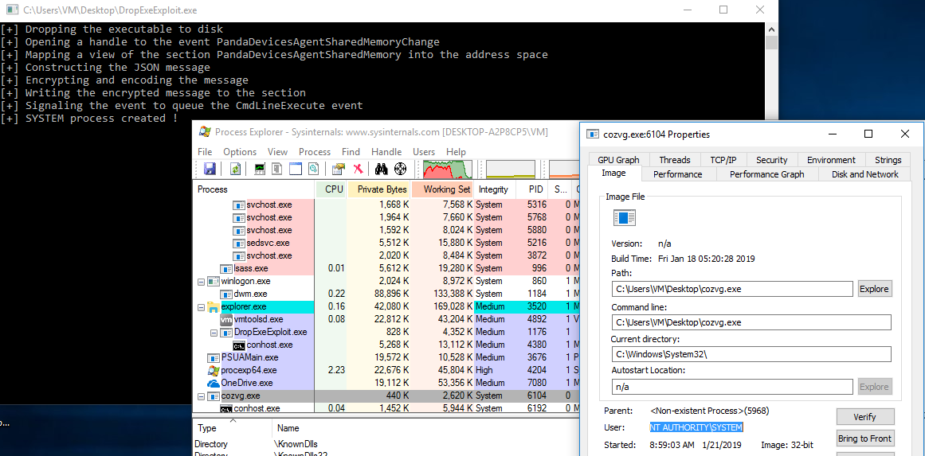Click the dwm.exe process icon
The height and width of the screenshot is (456, 925).
(226, 294)
